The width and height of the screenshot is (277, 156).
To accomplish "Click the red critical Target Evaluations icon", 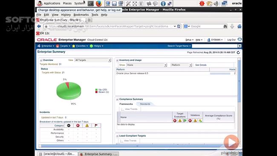I will [175, 121].
